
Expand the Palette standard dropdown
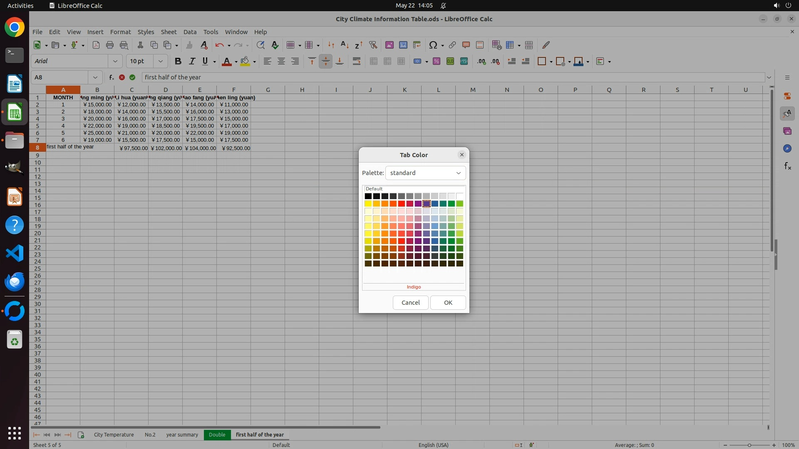(458, 173)
